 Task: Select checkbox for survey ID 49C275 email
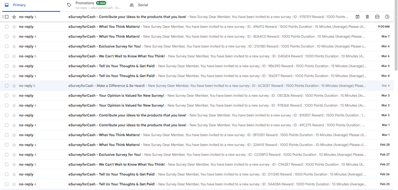6,125
